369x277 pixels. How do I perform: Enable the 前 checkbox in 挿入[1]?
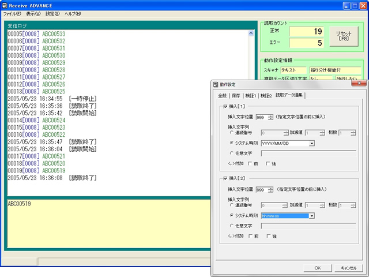[x=251, y=164]
